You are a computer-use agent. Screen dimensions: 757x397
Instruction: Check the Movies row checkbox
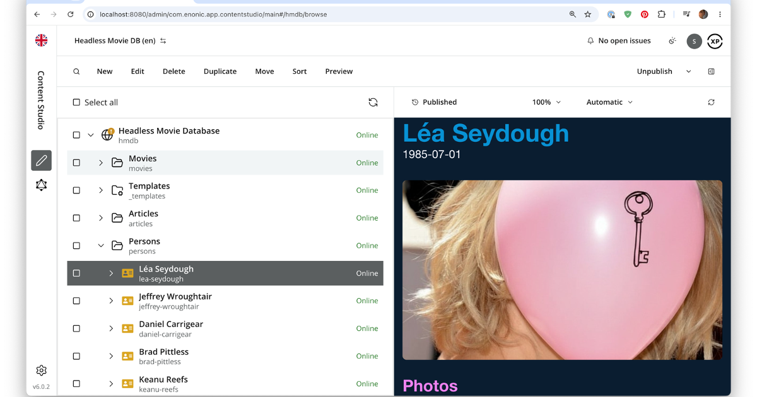click(76, 163)
